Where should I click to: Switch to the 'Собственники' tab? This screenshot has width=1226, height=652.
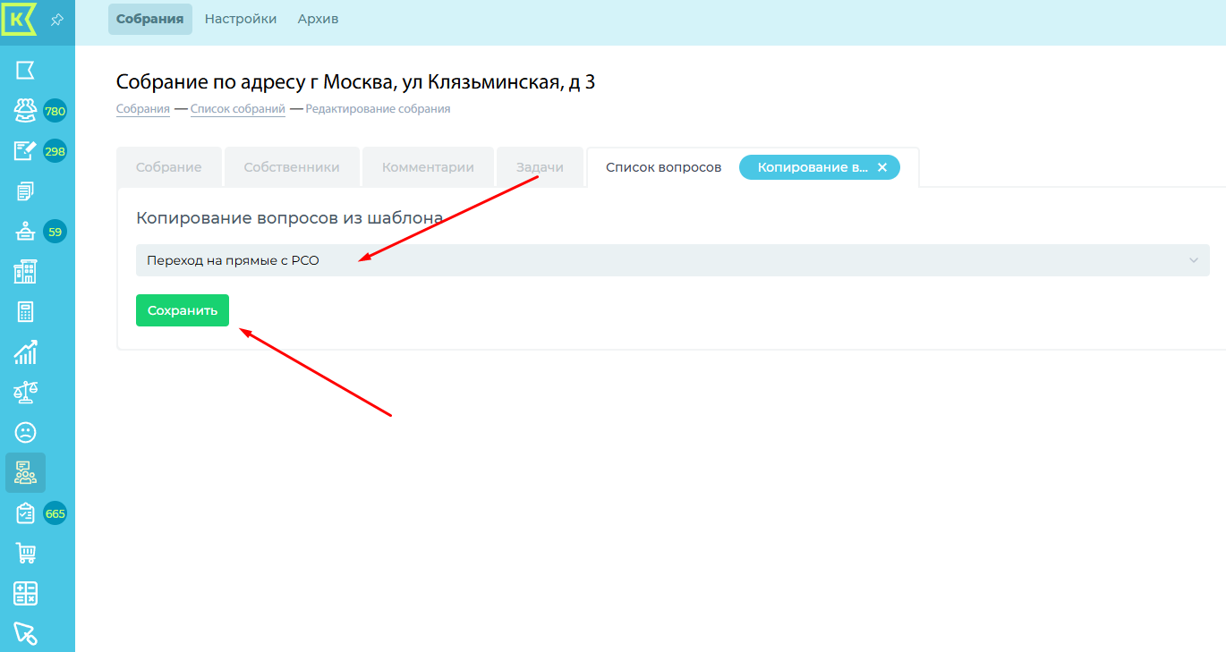(291, 167)
